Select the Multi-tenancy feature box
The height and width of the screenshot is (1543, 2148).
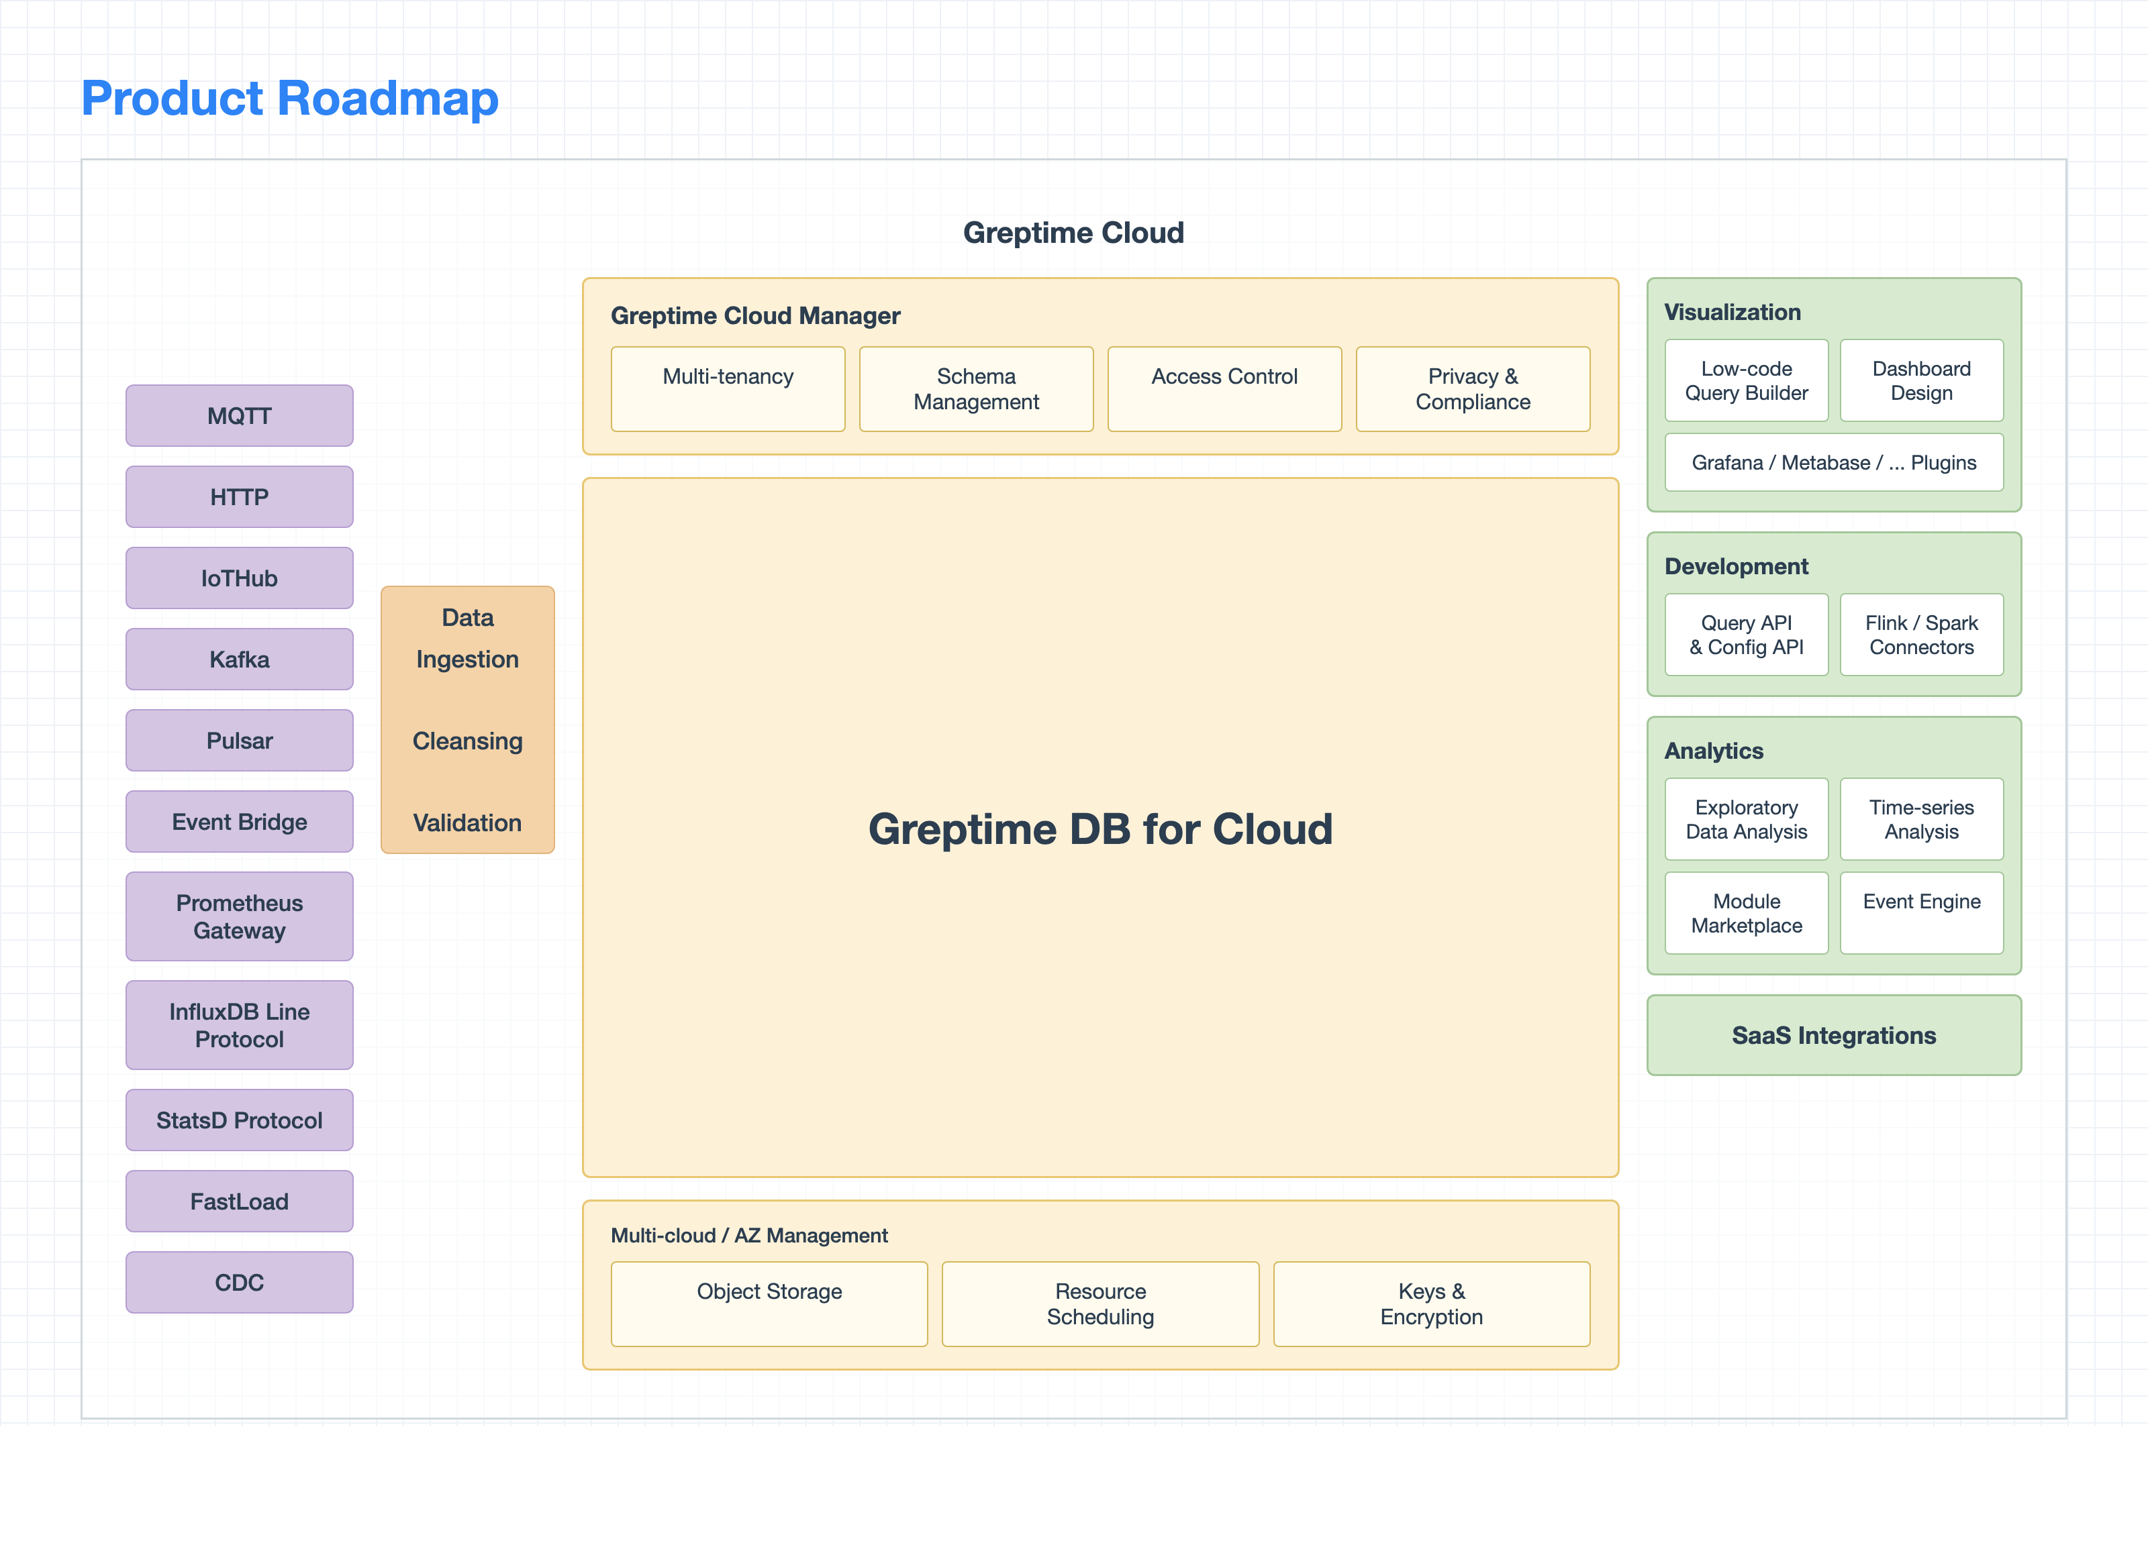point(728,388)
